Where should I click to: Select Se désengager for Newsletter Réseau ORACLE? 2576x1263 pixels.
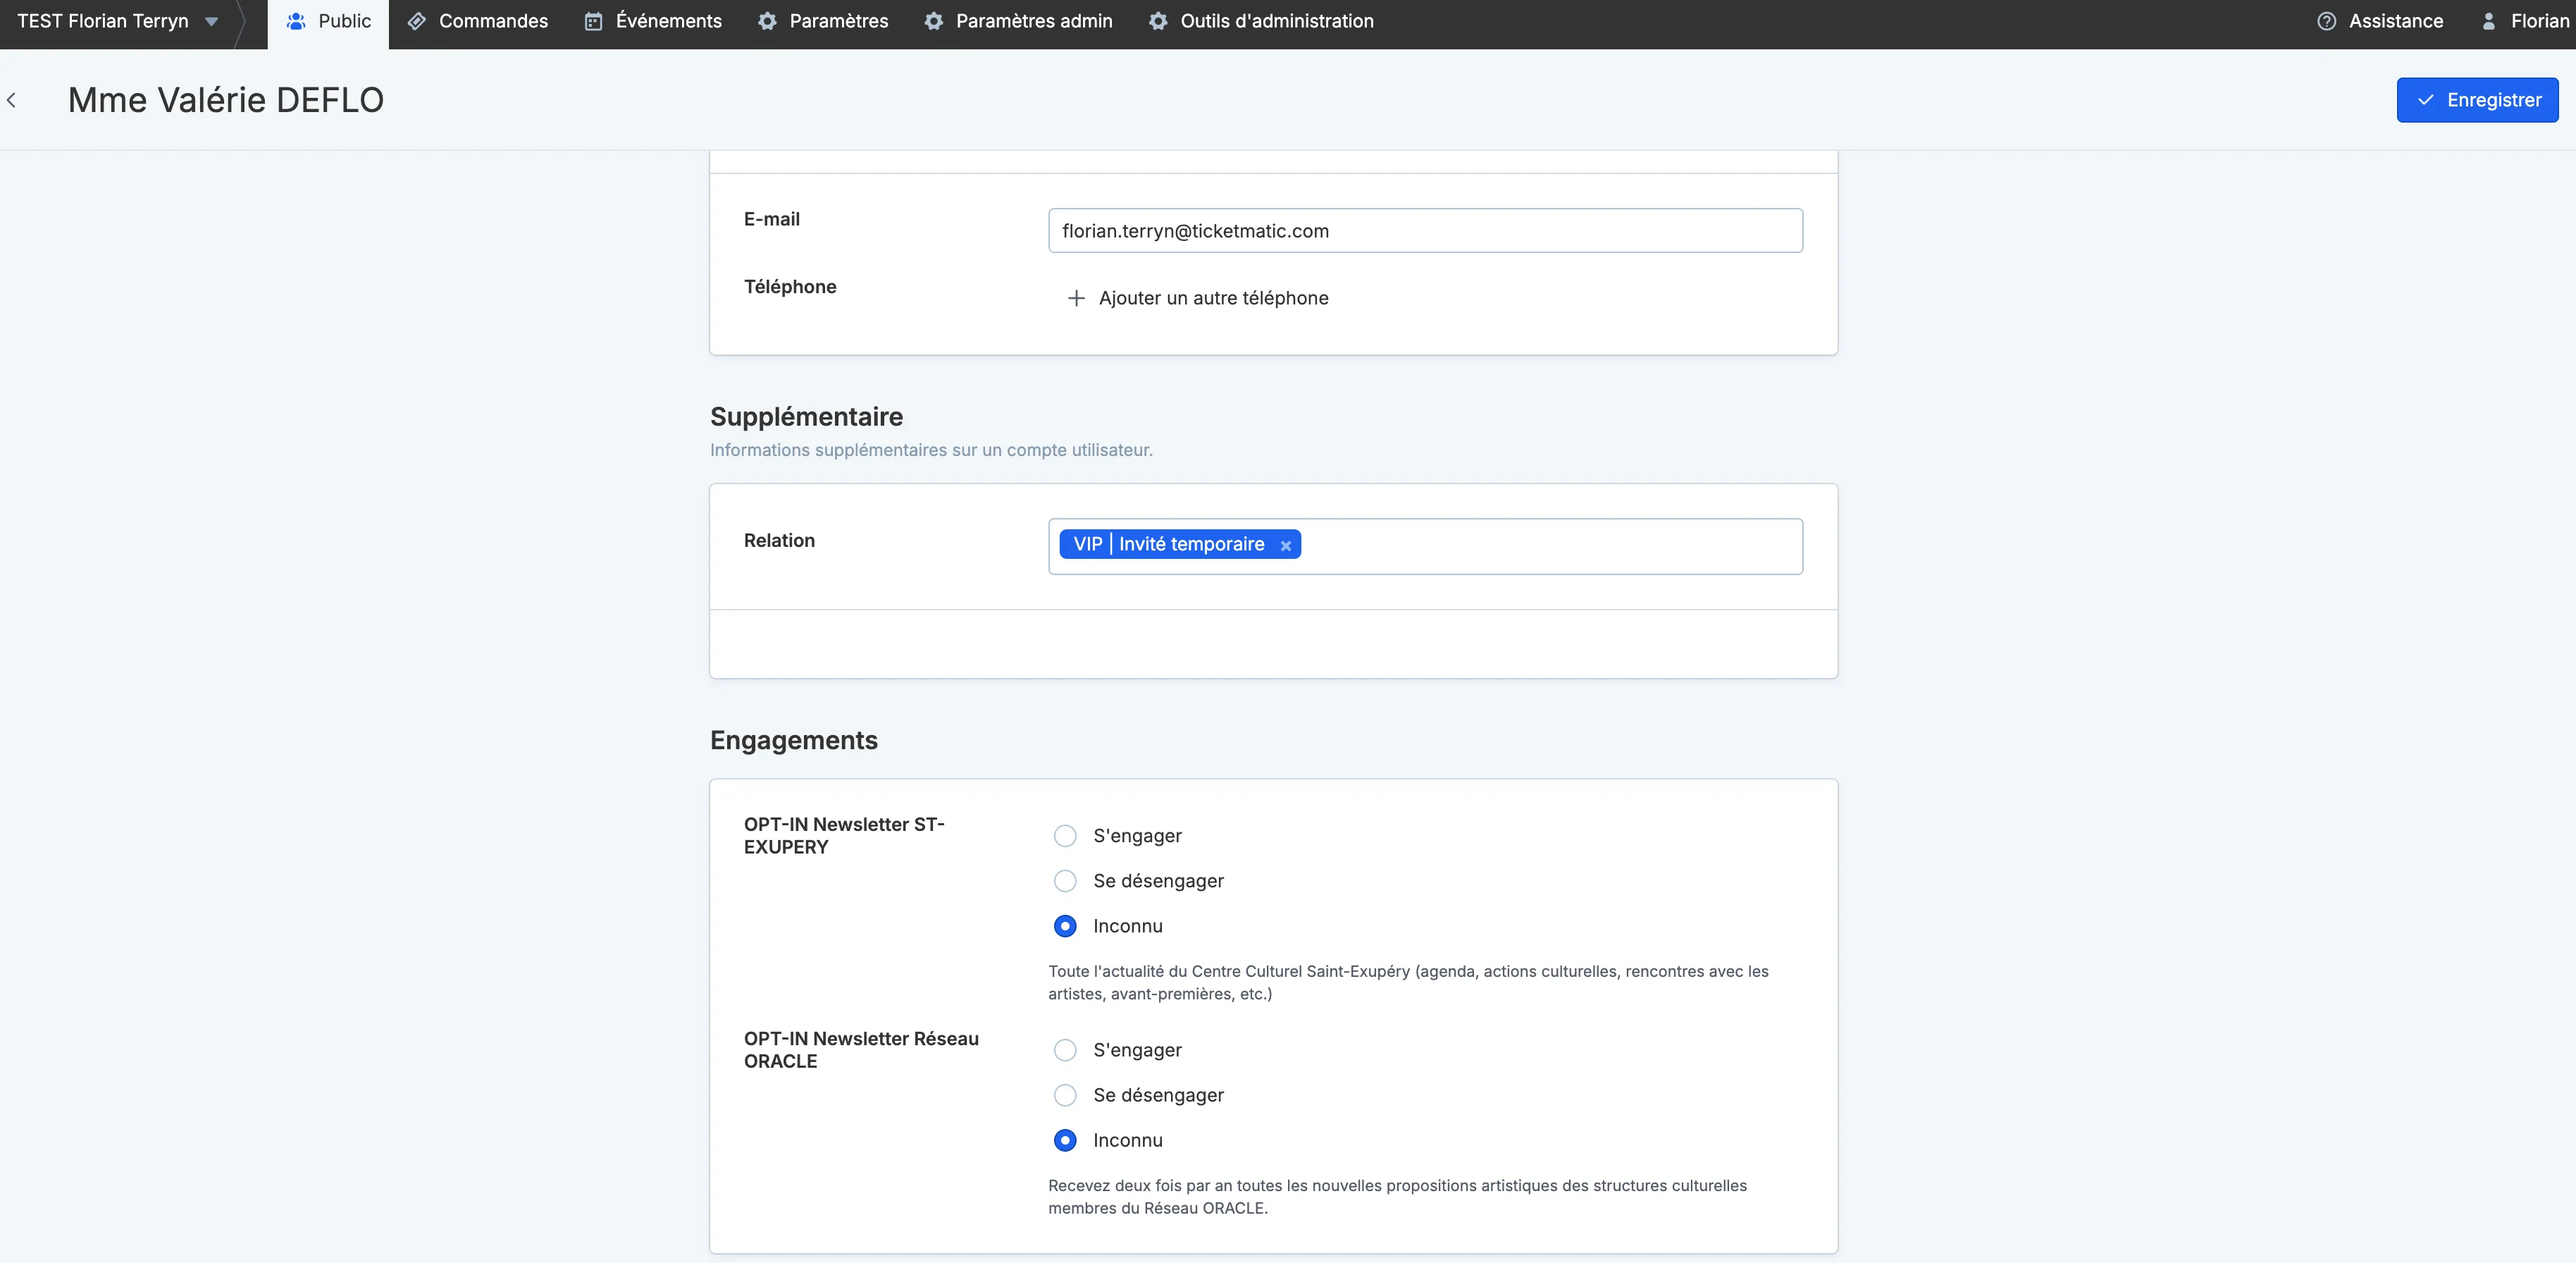1065,1095
